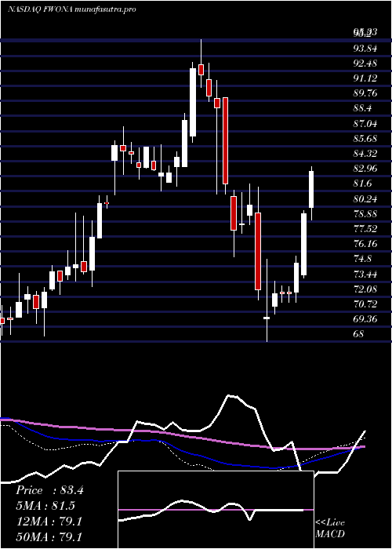Image resolution: width=392 pixels, height=549 pixels.
Task: Click the 76.16 price axis label
Action: 365,244
